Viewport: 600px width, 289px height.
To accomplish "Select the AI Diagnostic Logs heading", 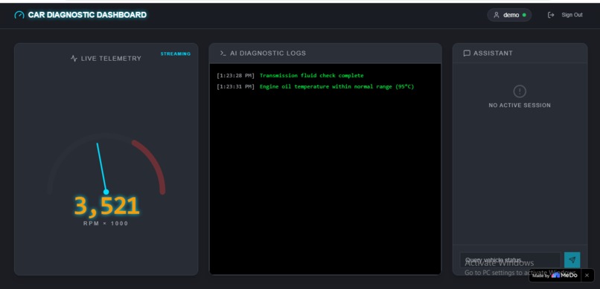I will 268,53.
